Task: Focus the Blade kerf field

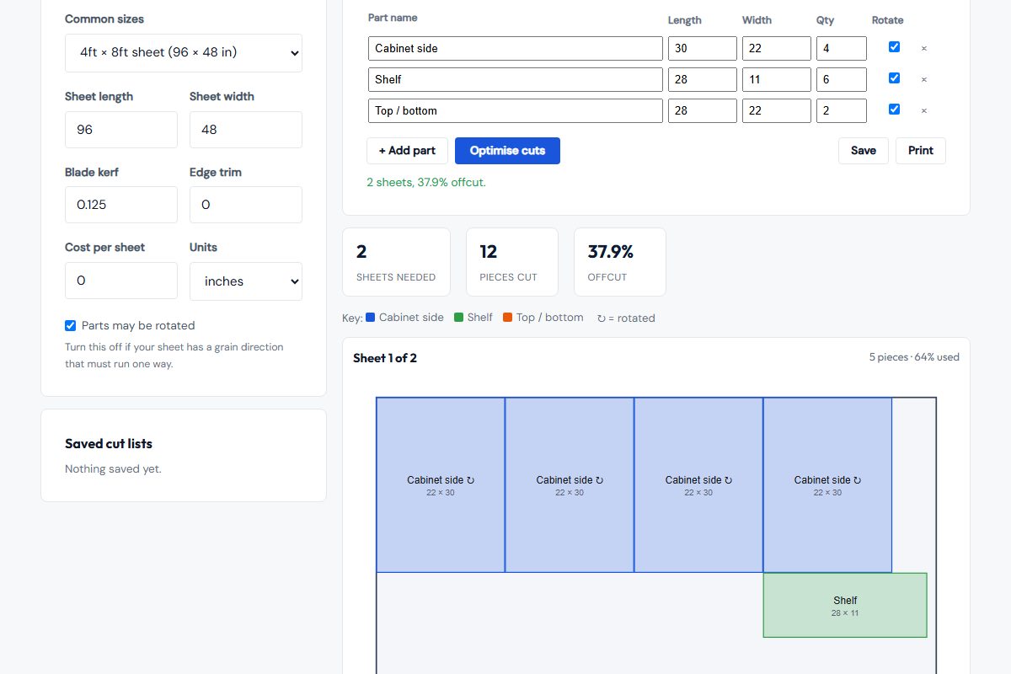Action: [121, 205]
